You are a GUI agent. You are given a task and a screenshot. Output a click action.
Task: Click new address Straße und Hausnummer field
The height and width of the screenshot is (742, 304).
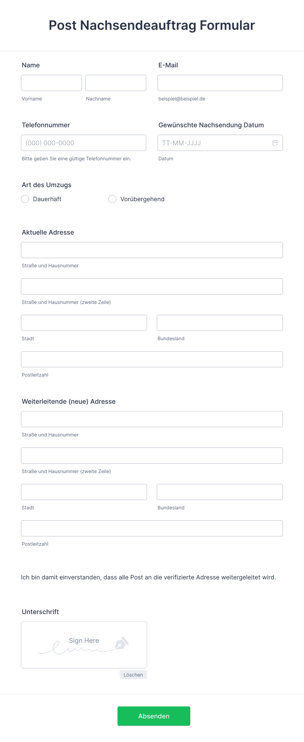(152, 419)
